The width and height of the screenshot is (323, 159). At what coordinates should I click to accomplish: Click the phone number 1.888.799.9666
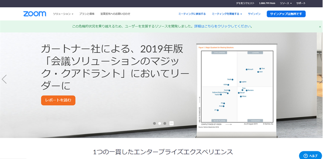(267, 3)
